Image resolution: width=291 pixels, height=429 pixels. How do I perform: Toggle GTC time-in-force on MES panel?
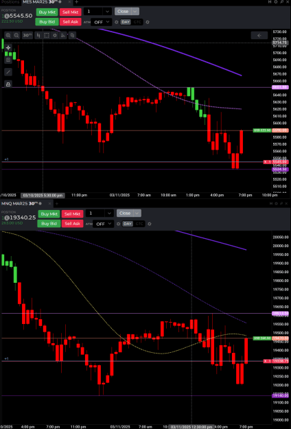pos(137,22)
